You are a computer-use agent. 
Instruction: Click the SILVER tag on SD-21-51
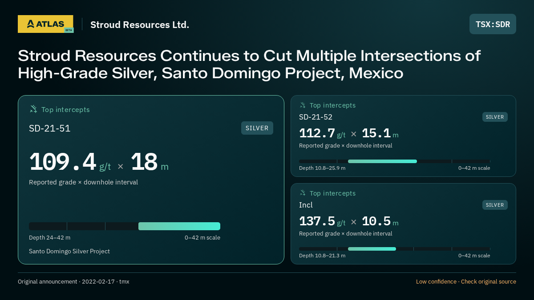257,128
